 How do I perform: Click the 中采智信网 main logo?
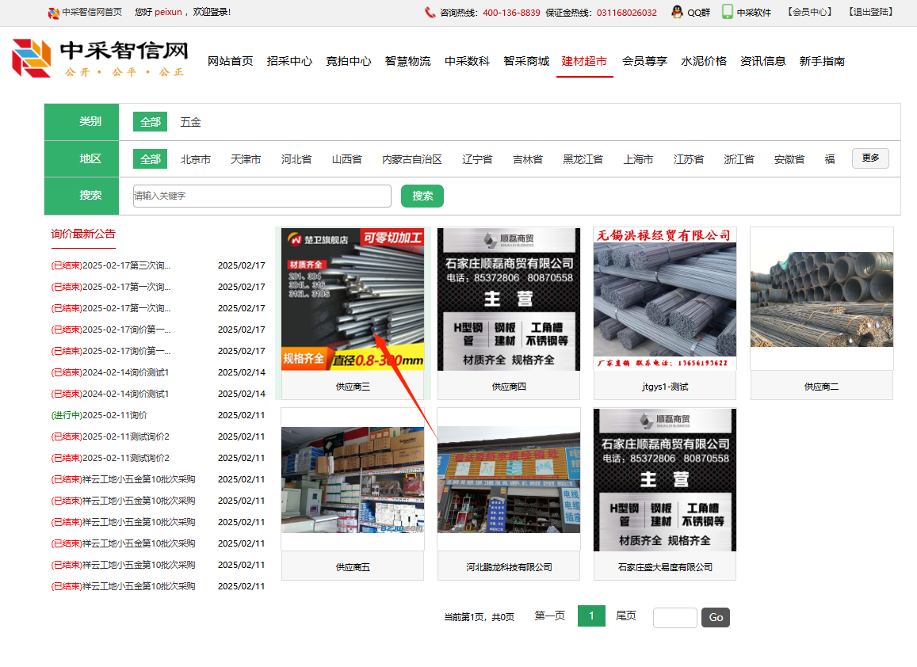coord(100,59)
